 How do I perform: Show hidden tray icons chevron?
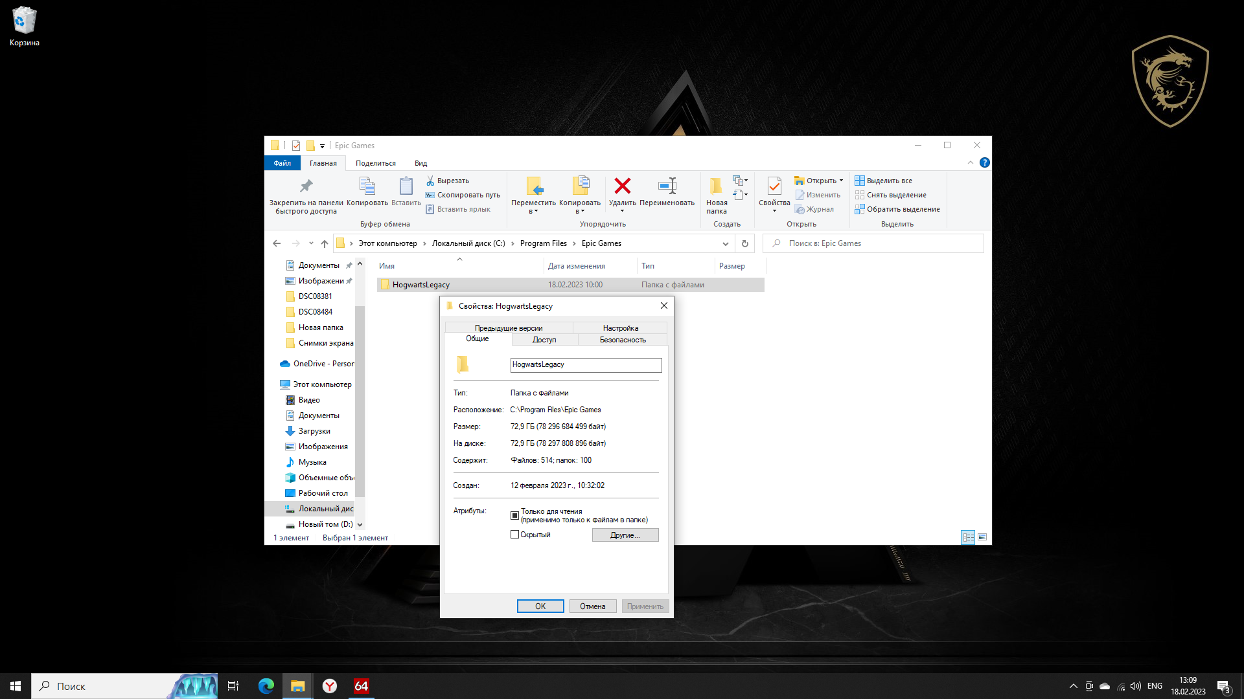1074,686
